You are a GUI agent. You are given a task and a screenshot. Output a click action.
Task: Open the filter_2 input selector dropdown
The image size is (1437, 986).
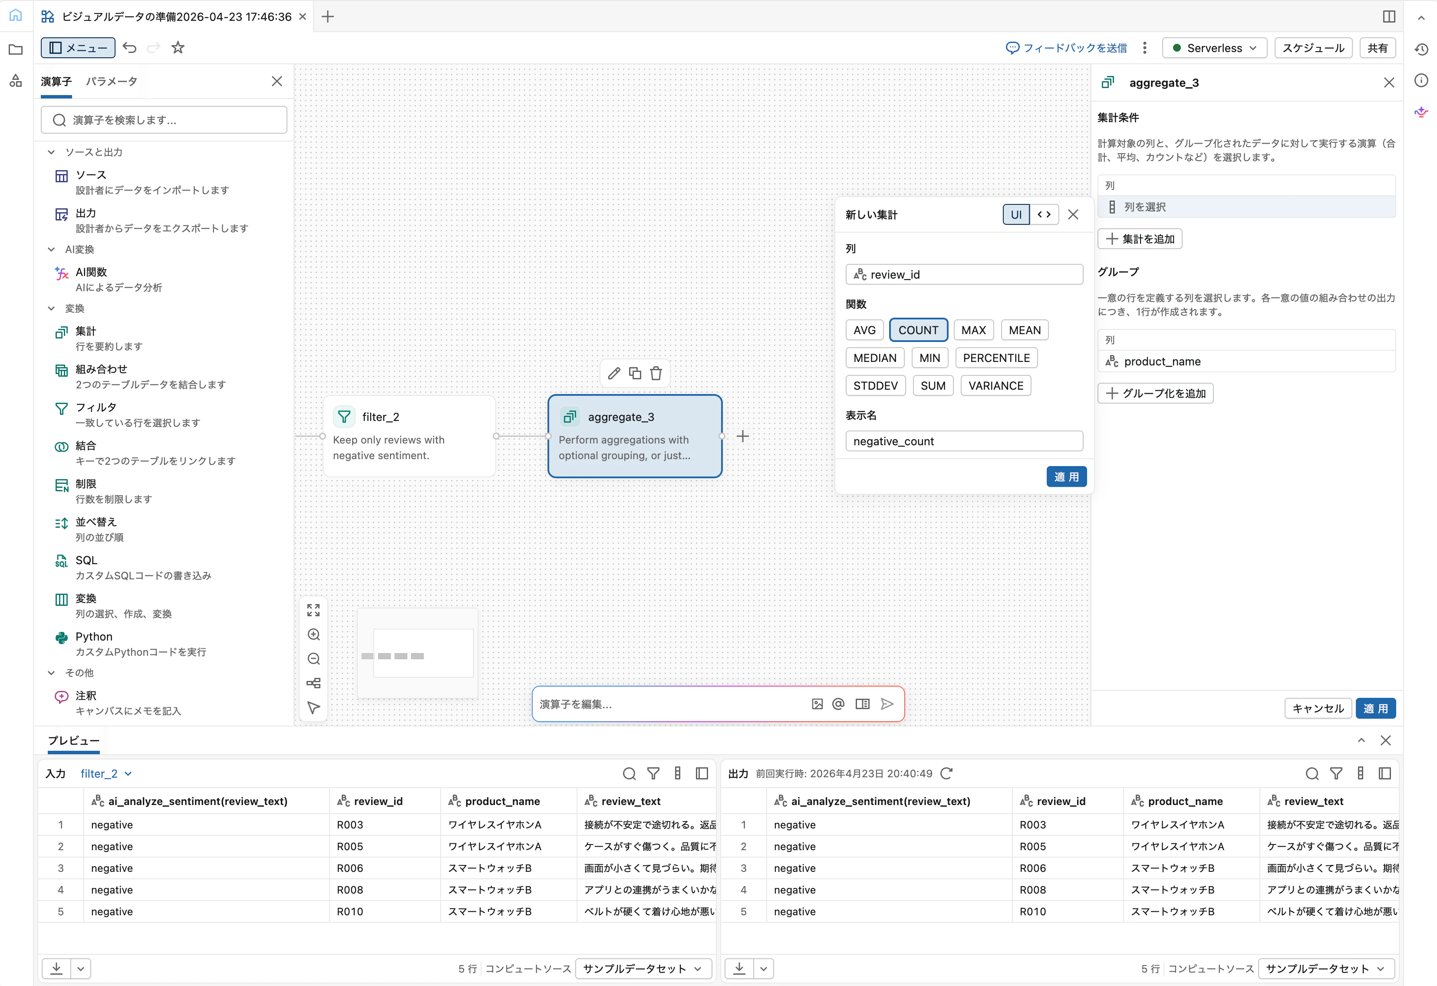pyautogui.click(x=106, y=773)
